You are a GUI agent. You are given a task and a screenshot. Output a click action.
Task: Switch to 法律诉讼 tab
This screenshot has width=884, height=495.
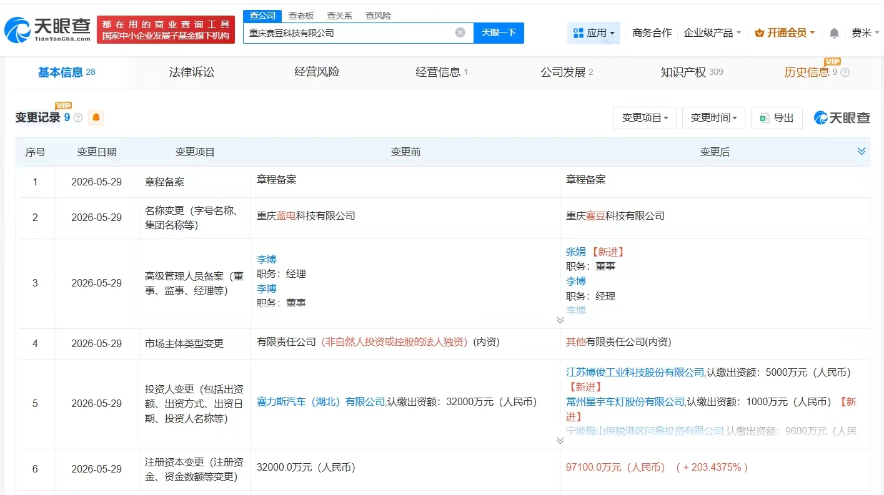pyautogui.click(x=192, y=72)
